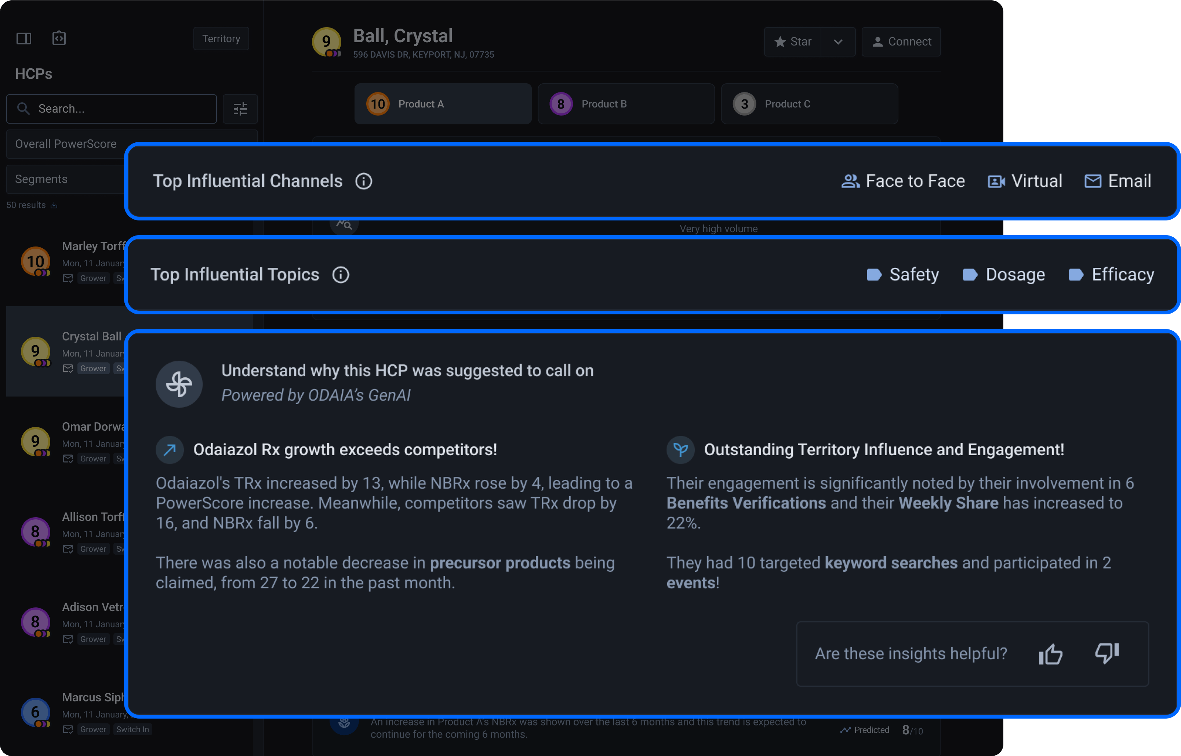The height and width of the screenshot is (756, 1181).
Task: Click info icon next to Top Influential Channels
Action: (363, 181)
